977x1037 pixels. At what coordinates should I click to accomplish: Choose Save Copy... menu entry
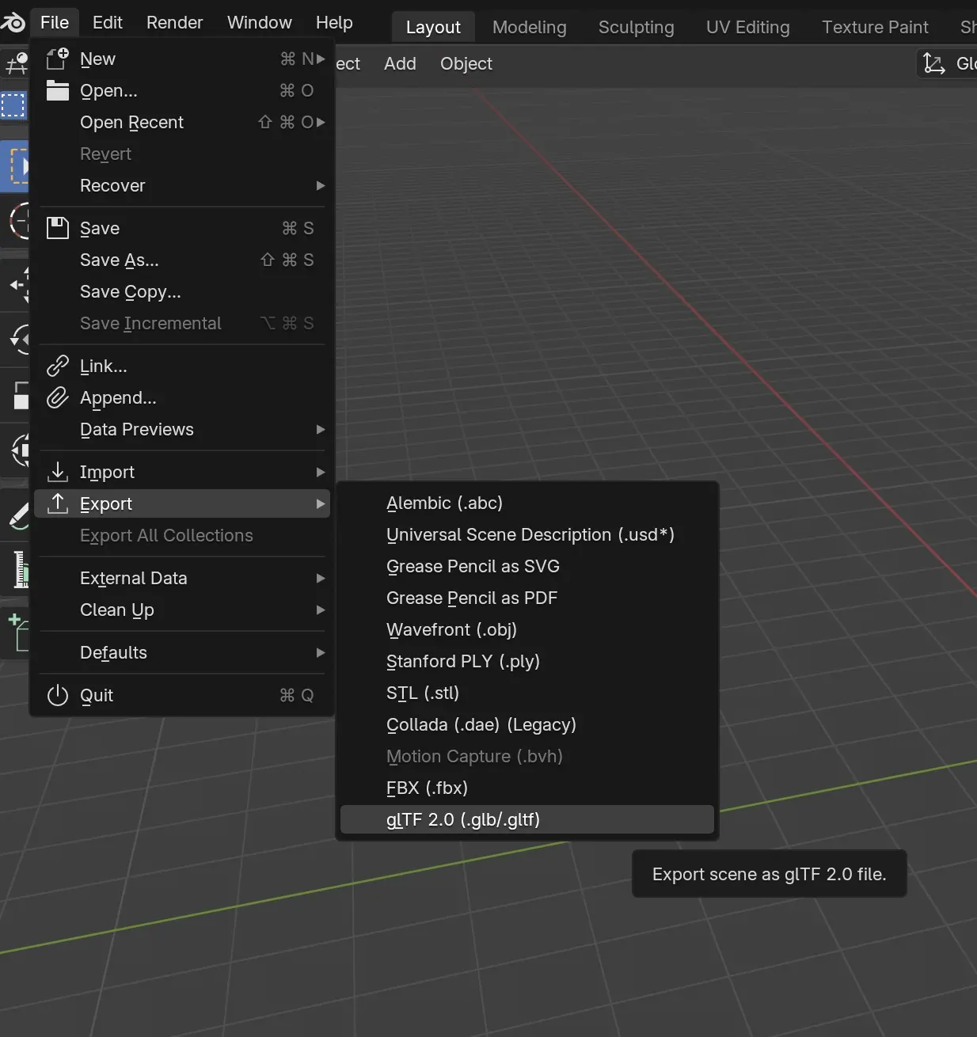coord(182,291)
